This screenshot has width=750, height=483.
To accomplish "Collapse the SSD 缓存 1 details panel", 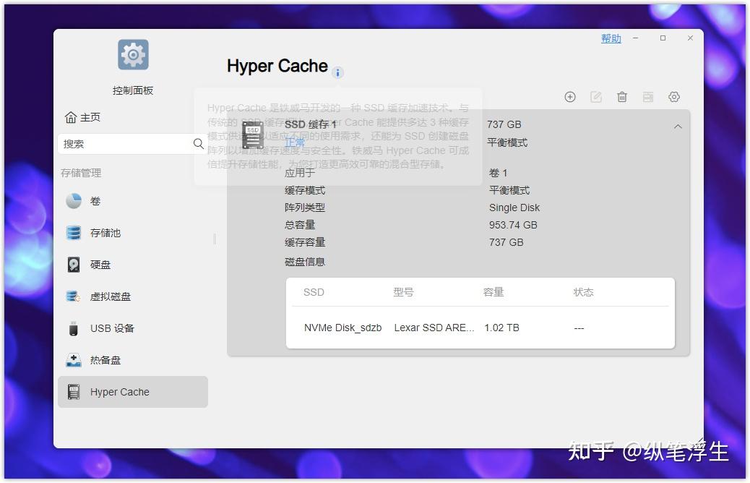I will click(x=677, y=125).
